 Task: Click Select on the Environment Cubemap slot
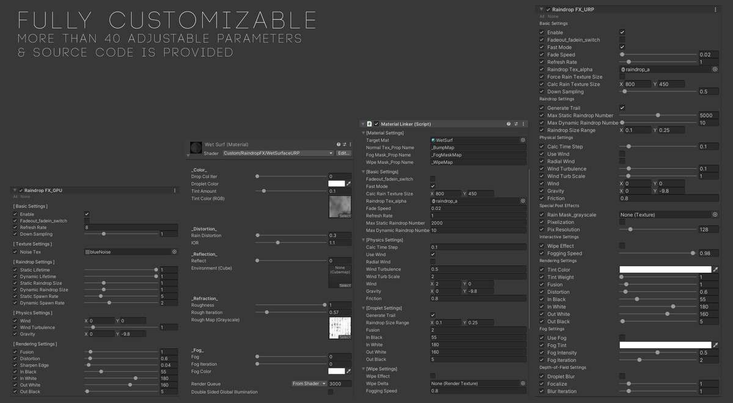pos(345,285)
